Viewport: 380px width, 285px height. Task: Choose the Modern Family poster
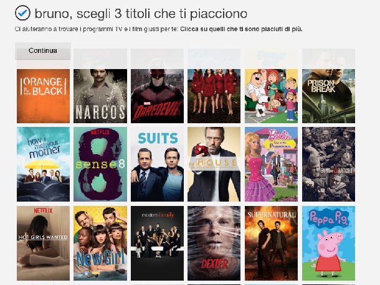click(x=157, y=243)
